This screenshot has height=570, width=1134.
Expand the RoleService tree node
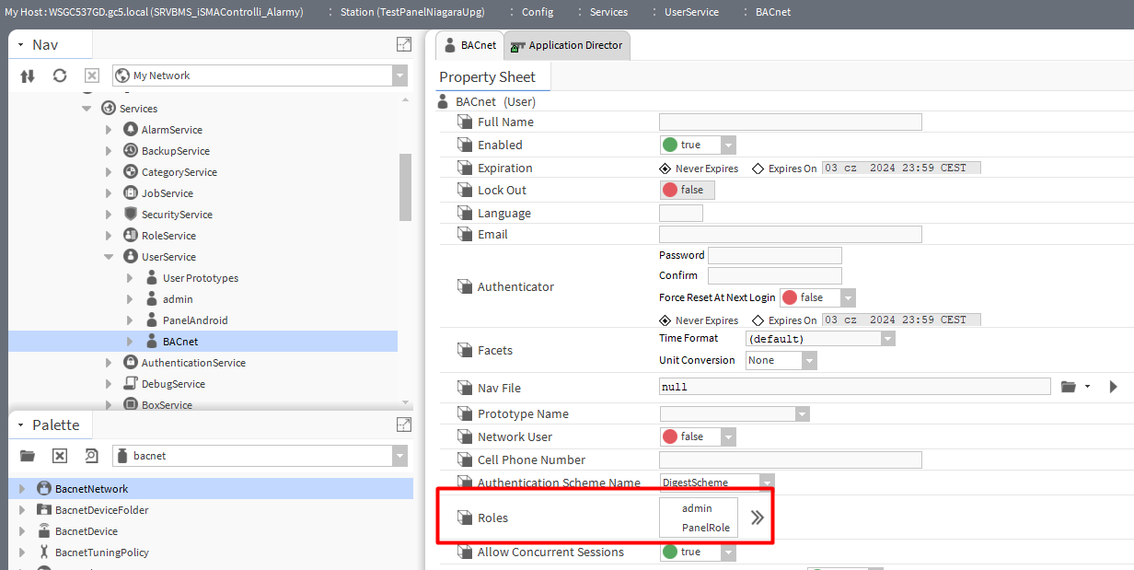click(x=109, y=236)
